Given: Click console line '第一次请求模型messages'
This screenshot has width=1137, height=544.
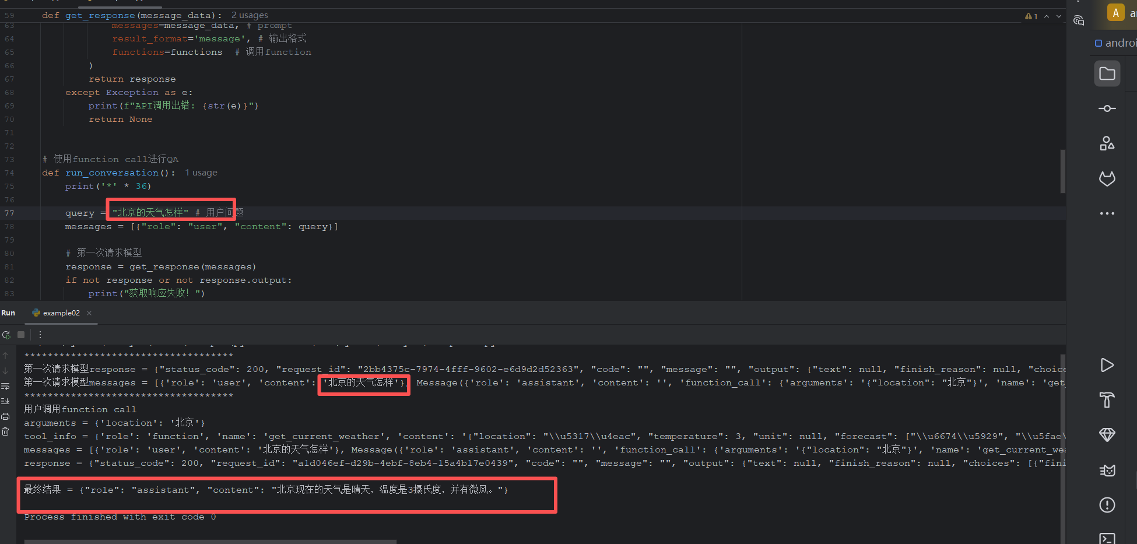Looking at the screenshot, I should (545, 382).
